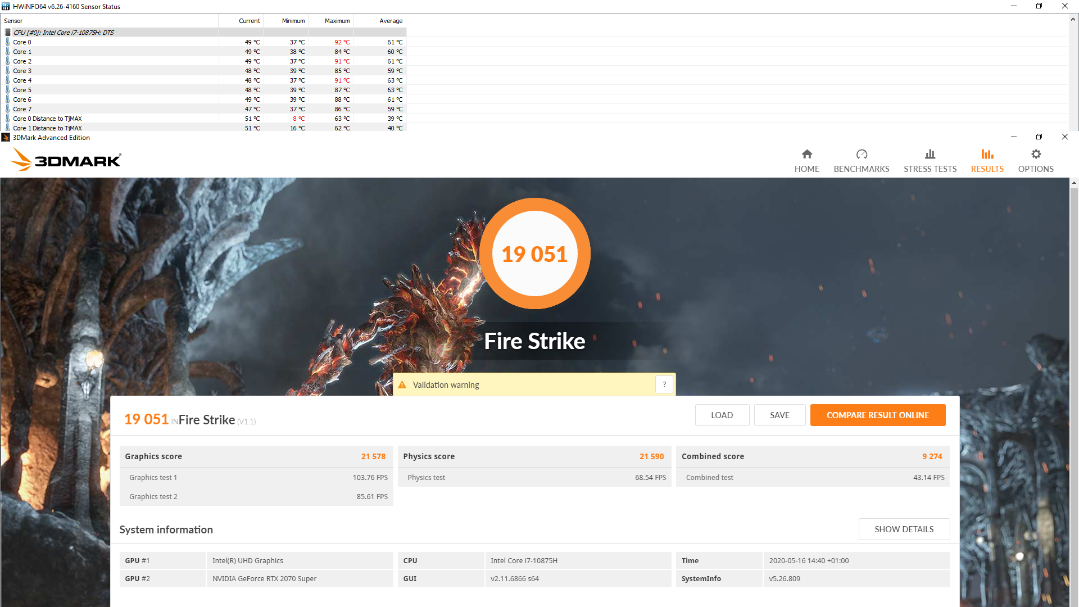Click the Graphics score value 21 578
The height and width of the screenshot is (607, 1079).
pos(373,456)
